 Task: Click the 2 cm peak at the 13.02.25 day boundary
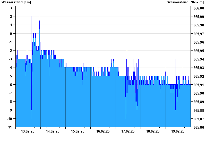tap(40, 17)
